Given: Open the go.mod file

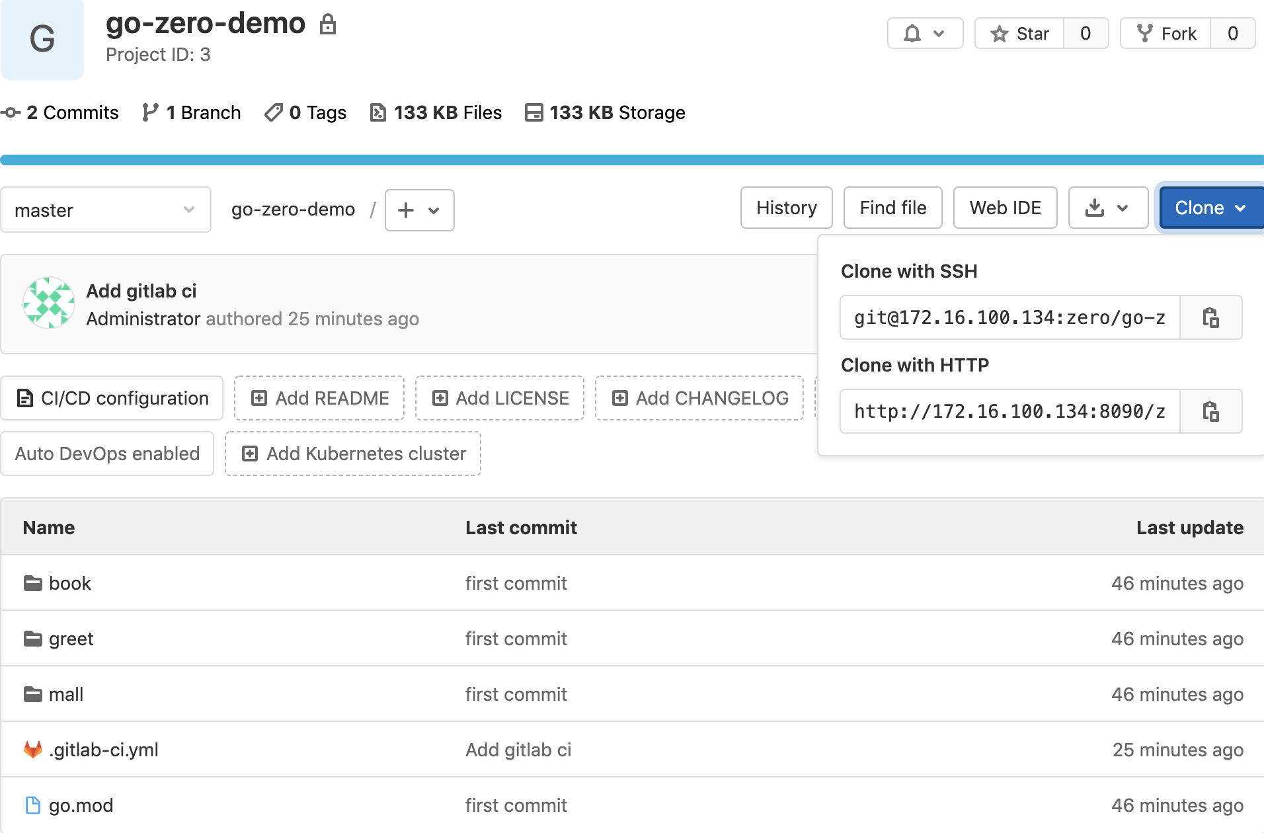Looking at the screenshot, I should 81,805.
